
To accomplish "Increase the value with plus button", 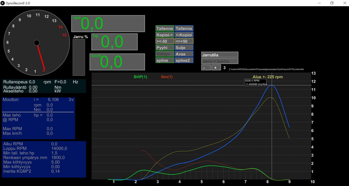I will [216, 68].
